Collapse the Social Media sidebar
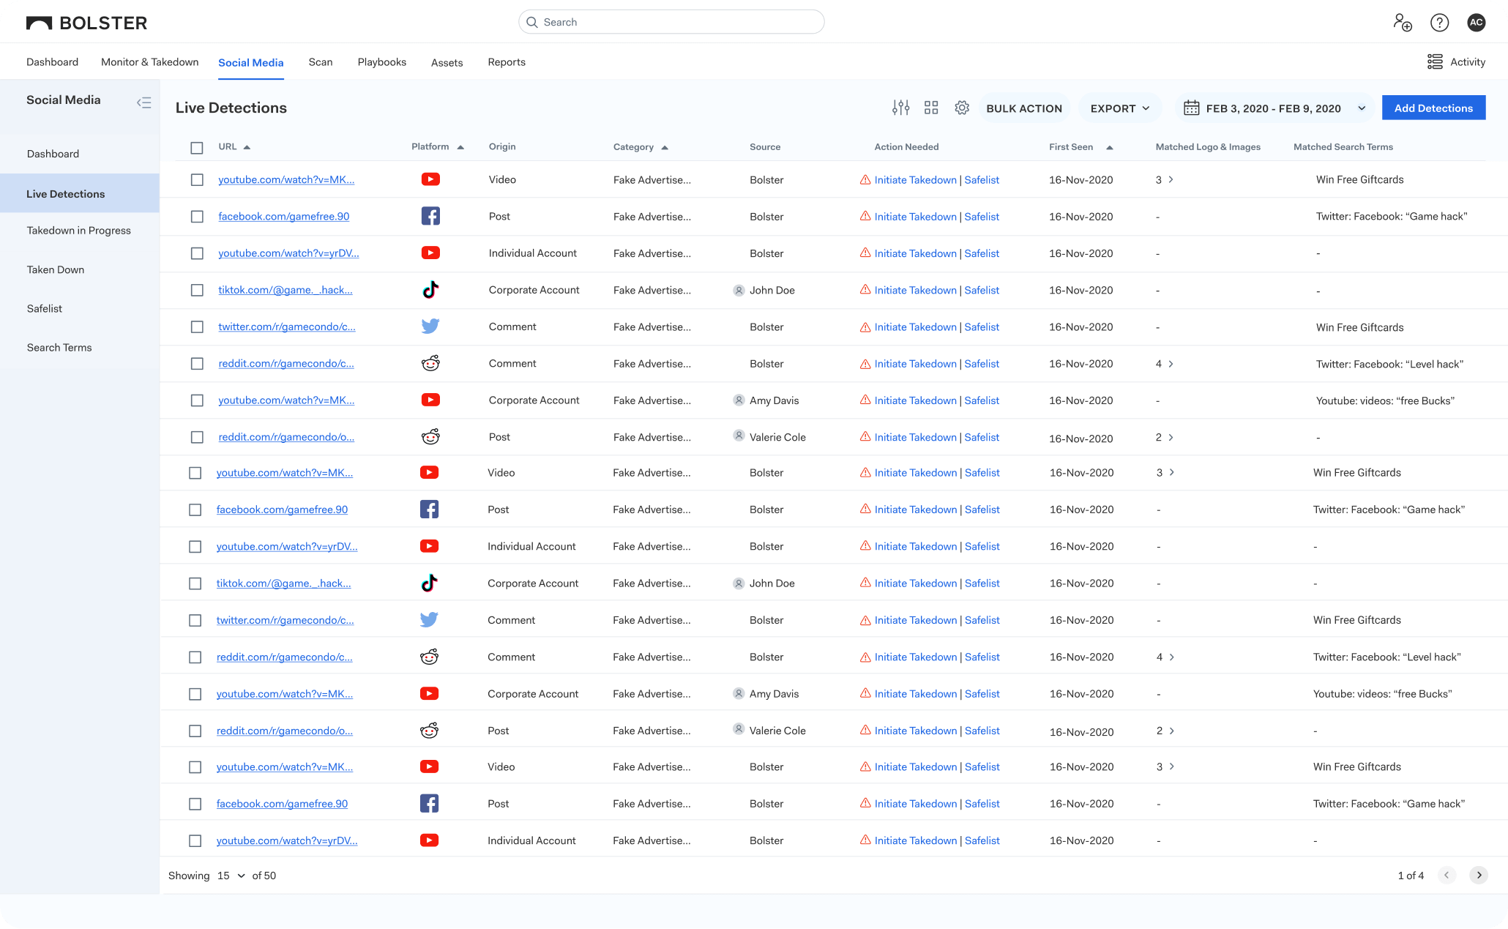The height and width of the screenshot is (929, 1508). point(143,102)
